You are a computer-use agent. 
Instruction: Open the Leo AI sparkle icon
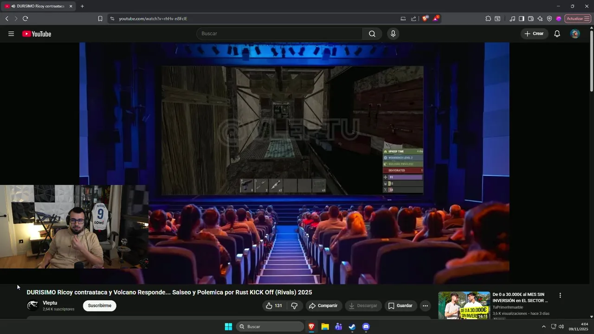click(540, 19)
